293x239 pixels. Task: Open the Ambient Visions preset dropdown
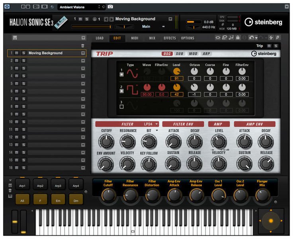(x=81, y=7)
